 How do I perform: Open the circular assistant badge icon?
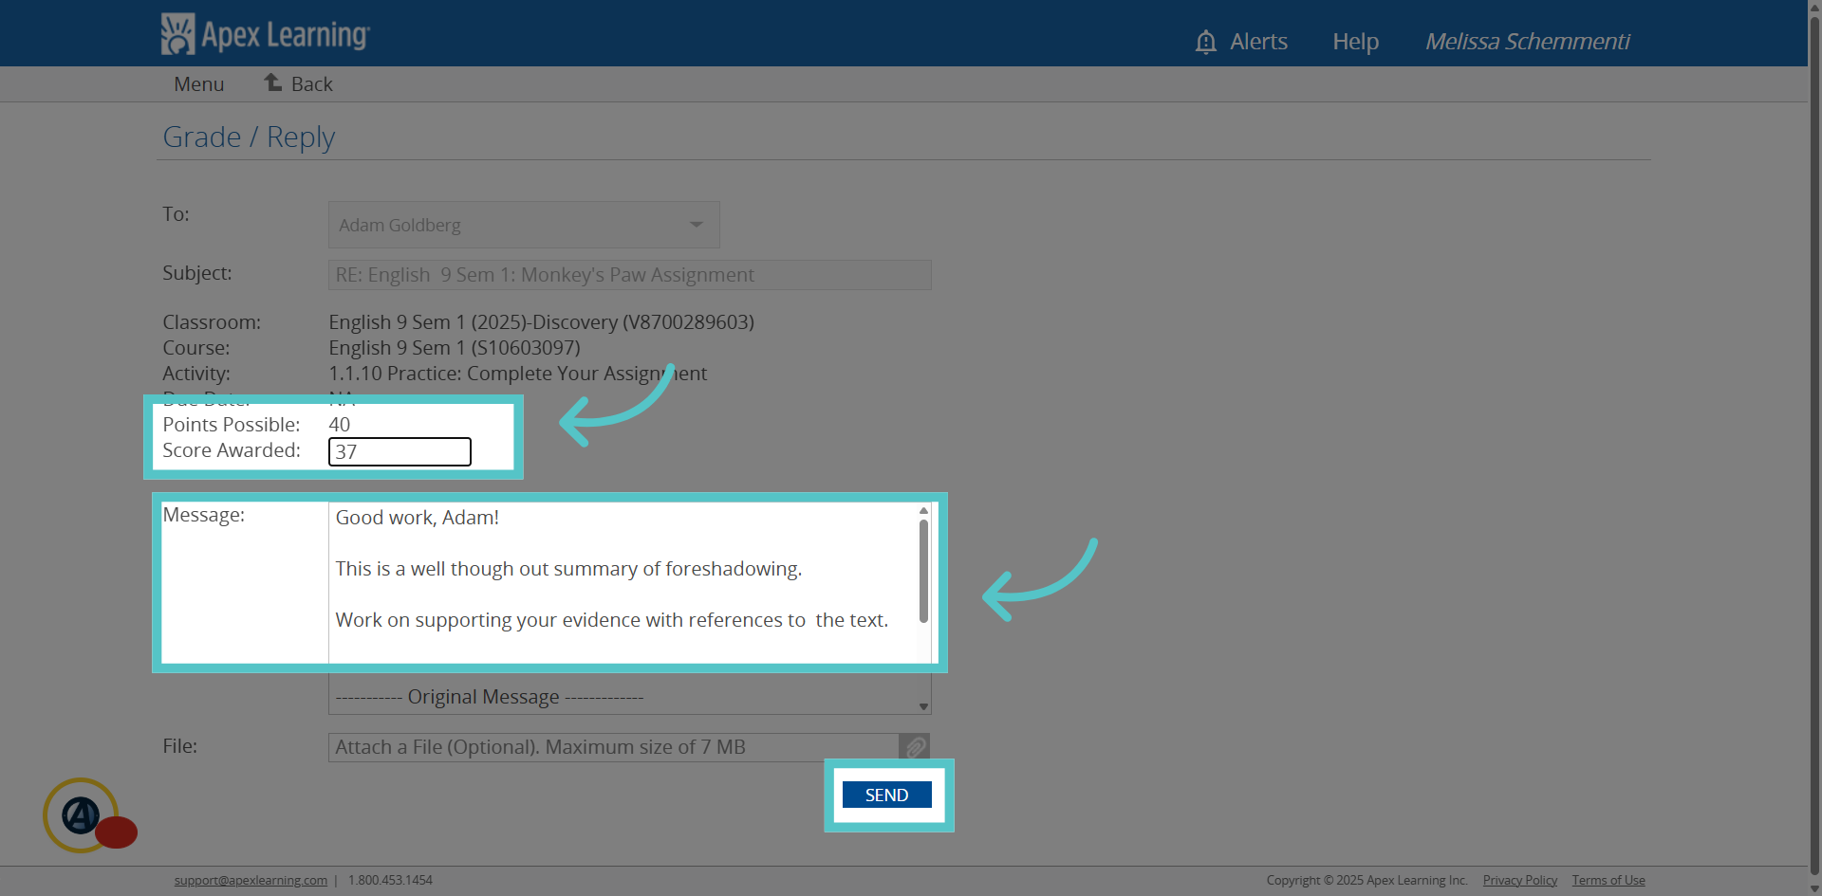pyautogui.click(x=82, y=814)
